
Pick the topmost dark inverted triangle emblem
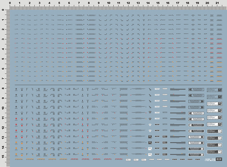point(150,112)
